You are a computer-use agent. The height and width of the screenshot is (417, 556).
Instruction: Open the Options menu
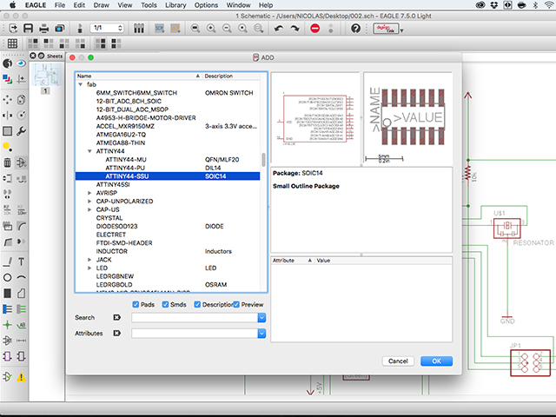[x=206, y=5]
